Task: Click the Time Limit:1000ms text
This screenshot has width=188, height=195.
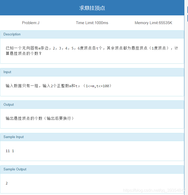Action: (x=92, y=23)
